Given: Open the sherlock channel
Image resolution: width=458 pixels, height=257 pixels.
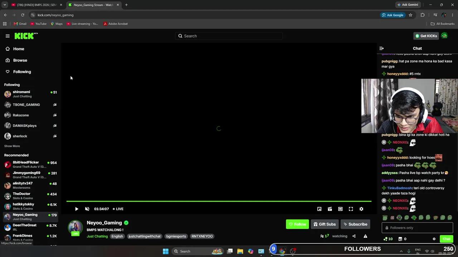Looking at the screenshot, I should click(30, 136).
